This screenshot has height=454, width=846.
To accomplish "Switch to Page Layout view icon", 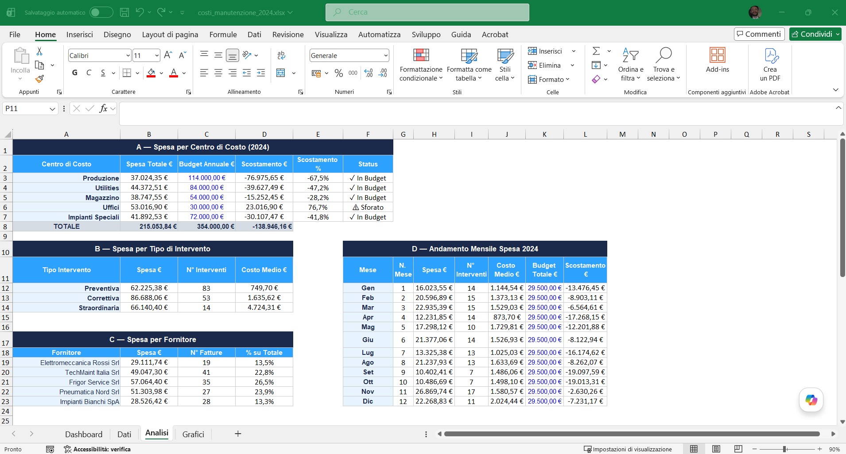I will point(716,449).
